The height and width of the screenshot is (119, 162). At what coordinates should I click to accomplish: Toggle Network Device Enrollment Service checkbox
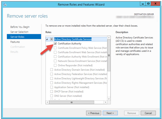pyautogui.click(x=55, y=61)
